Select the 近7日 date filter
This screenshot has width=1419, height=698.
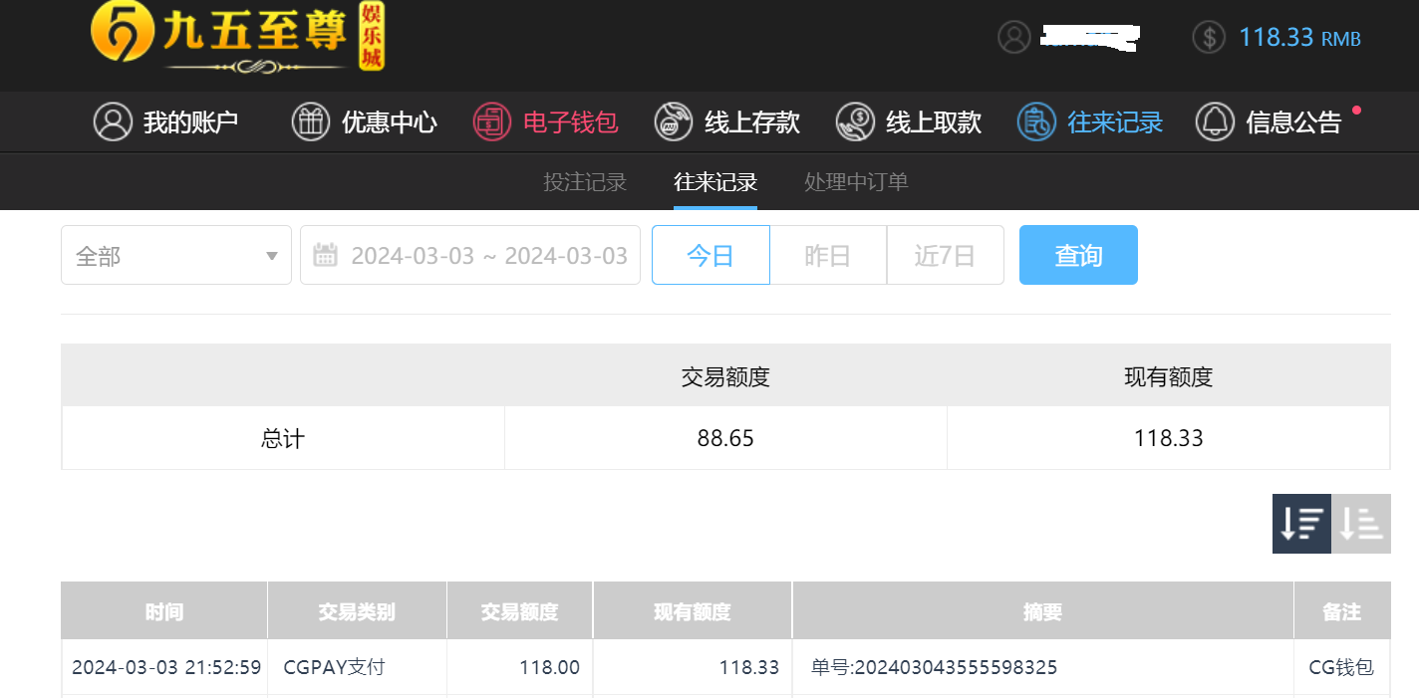945,255
